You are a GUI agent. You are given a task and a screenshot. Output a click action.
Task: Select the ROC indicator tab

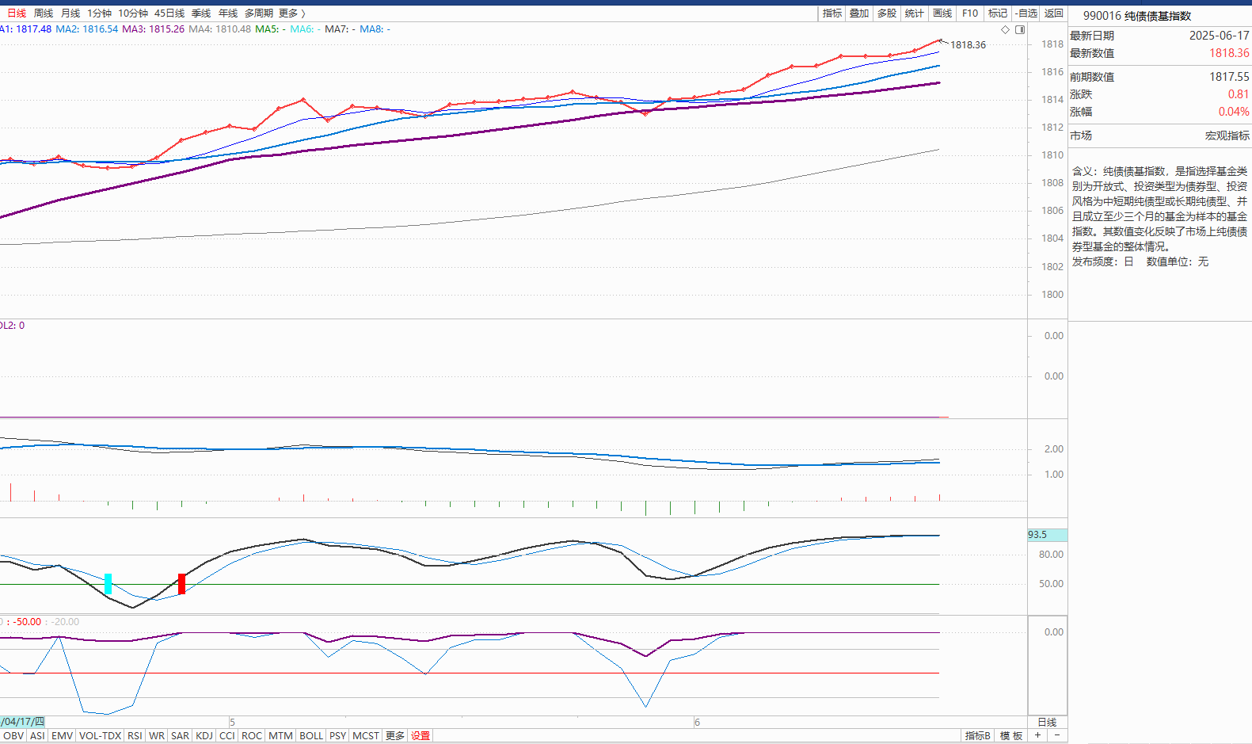tap(252, 736)
